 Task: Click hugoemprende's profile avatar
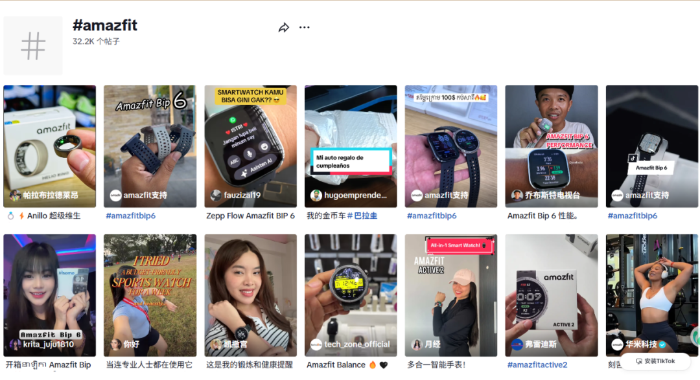click(x=316, y=196)
